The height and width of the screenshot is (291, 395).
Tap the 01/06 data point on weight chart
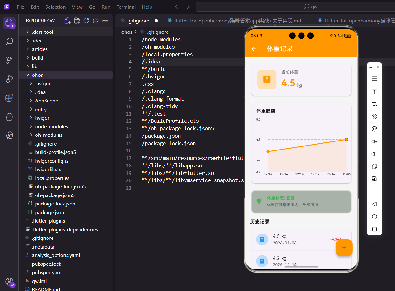pos(346,139)
